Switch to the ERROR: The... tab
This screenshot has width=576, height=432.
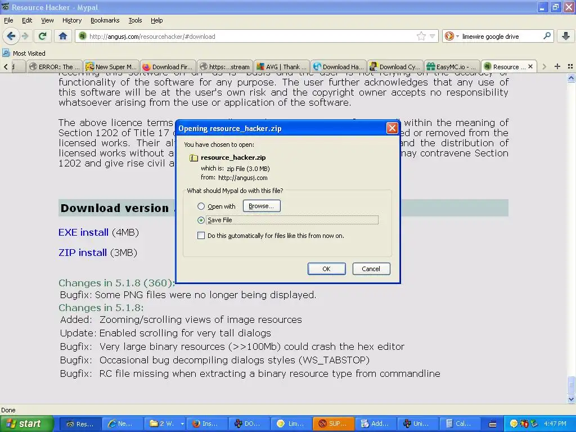tap(55, 66)
